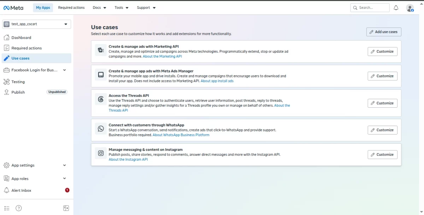Customize the Threads API use case
Viewport: 424px width, 215px height.
382,103
